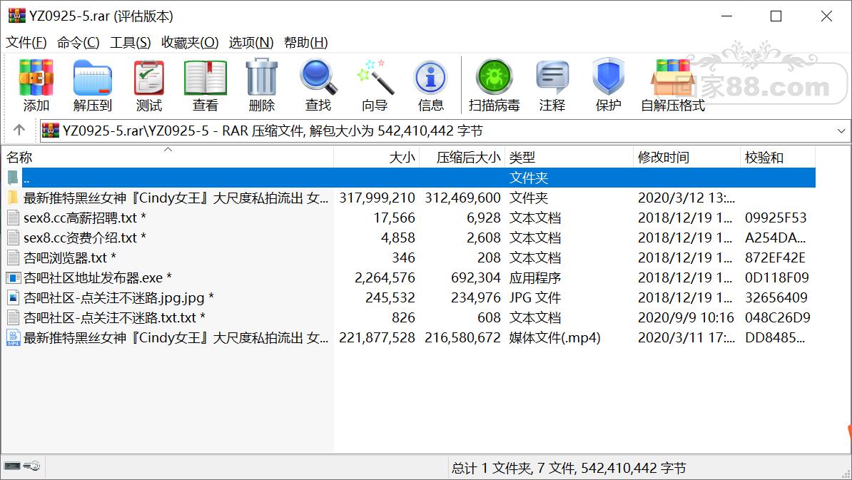Click the 扫描病毒 virus scan icon

[495, 77]
